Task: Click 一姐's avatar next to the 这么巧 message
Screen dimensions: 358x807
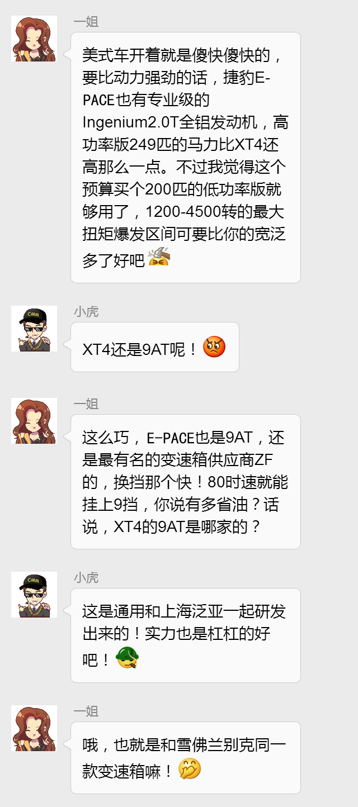Action: click(34, 421)
